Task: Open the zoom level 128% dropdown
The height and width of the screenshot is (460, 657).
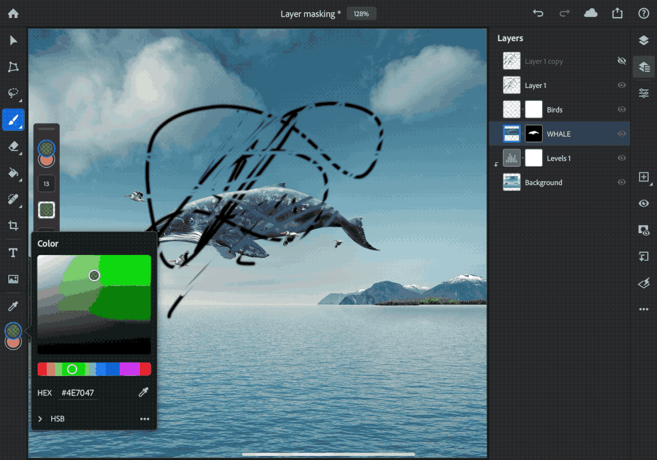Action: click(x=361, y=13)
